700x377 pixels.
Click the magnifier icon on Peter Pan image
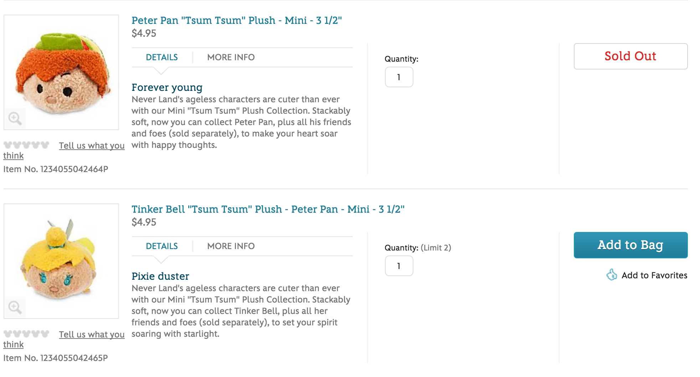pyautogui.click(x=15, y=118)
